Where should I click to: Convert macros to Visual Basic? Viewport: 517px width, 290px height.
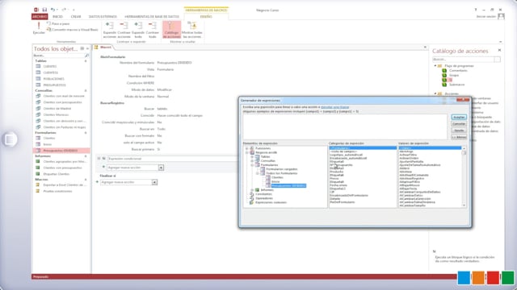pos(72,30)
